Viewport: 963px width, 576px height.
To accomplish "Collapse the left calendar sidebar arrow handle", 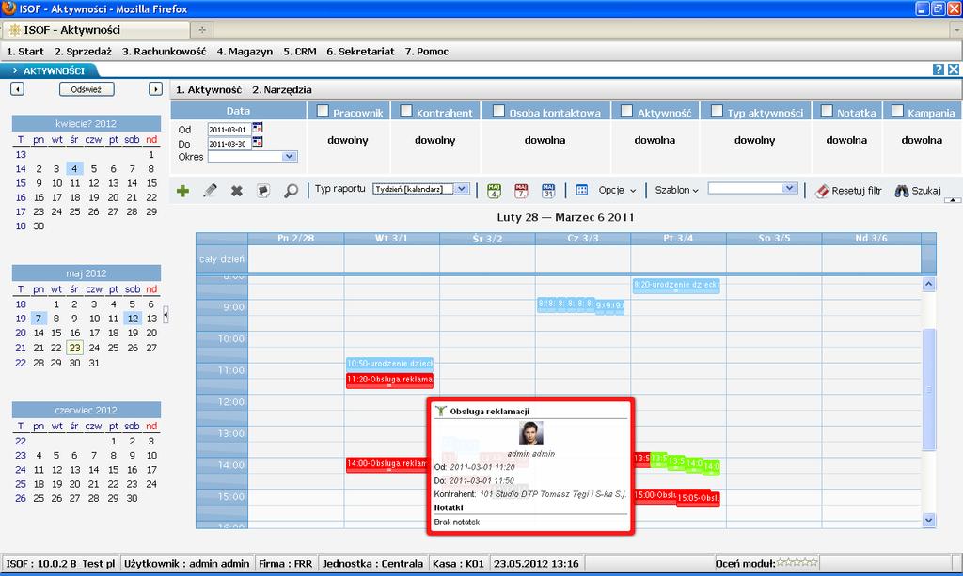I will point(166,315).
